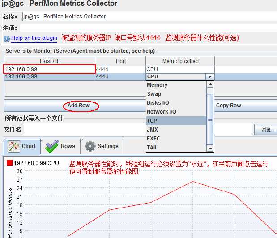Click the second row Port cell 4444
Viewport: 277px width, 238px height.
coord(120,76)
